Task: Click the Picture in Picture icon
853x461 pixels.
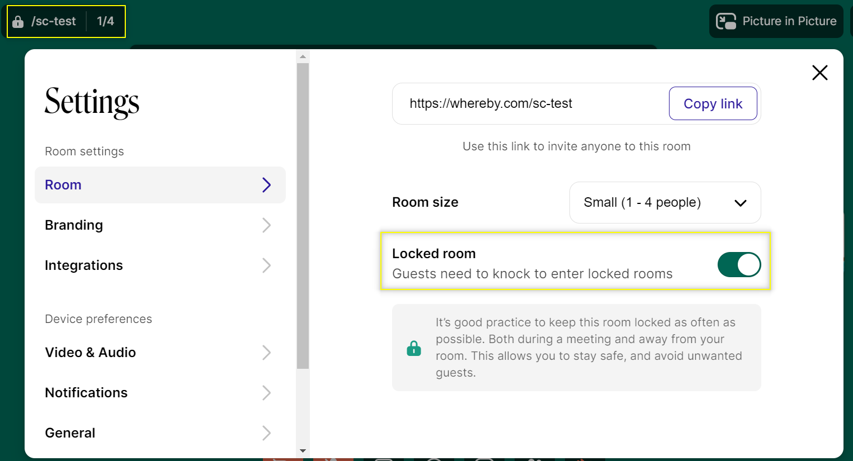Action: pos(726,21)
